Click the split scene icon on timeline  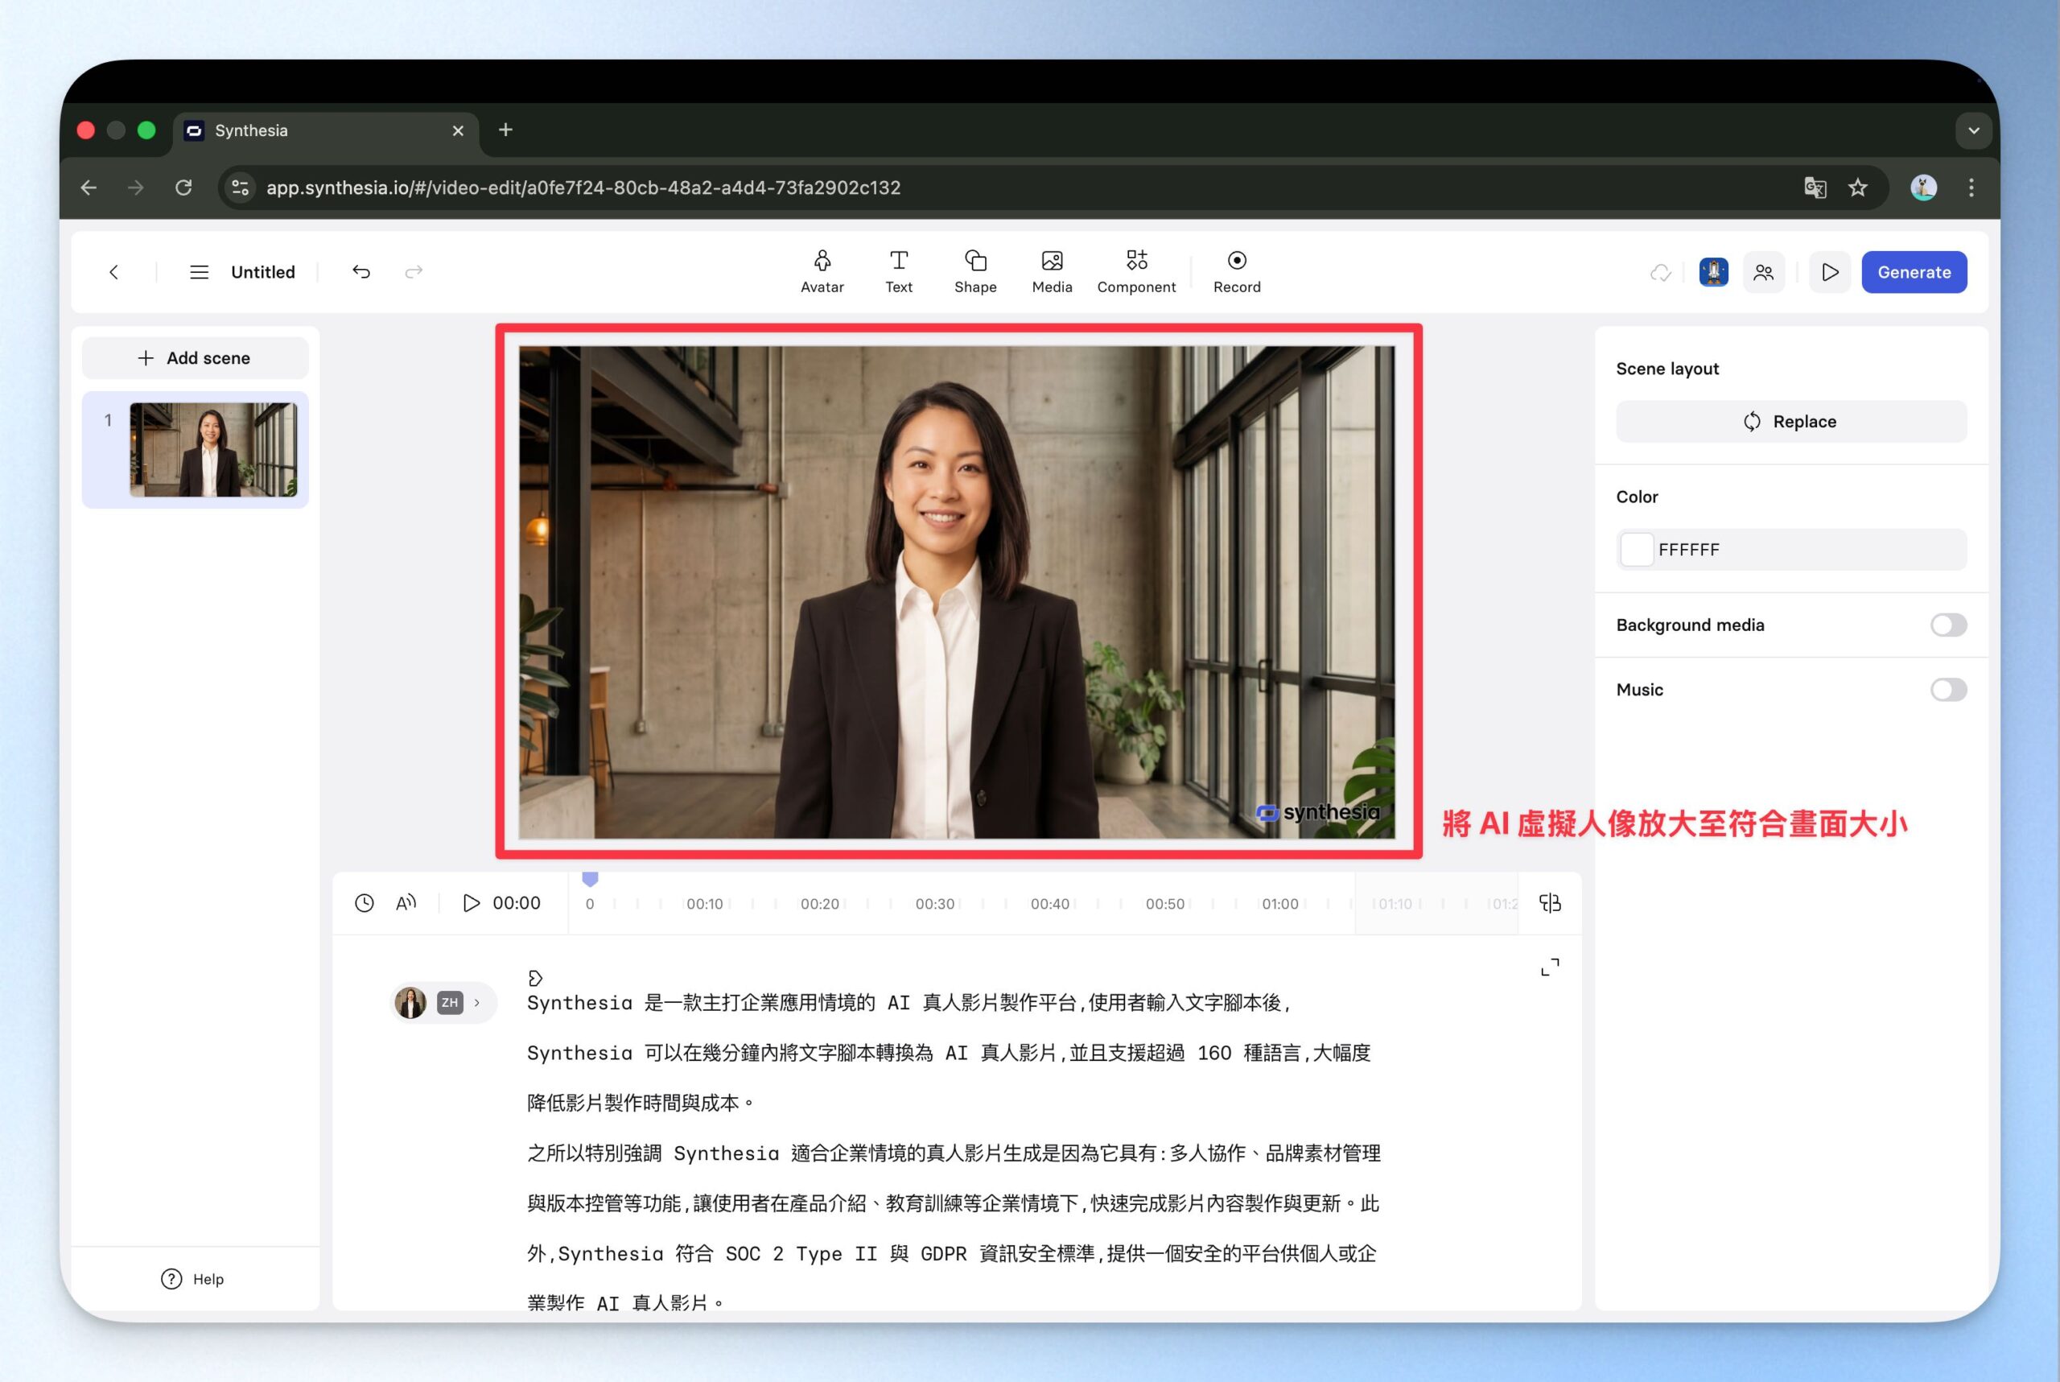click(x=1549, y=902)
